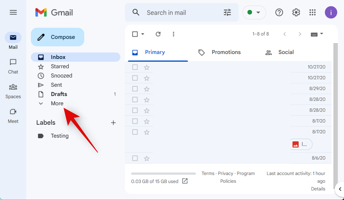Check the 8/6/20 email checkbox

(x=135, y=158)
